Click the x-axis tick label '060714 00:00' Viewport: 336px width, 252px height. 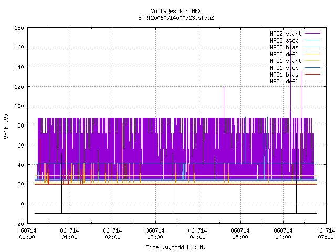(27, 234)
